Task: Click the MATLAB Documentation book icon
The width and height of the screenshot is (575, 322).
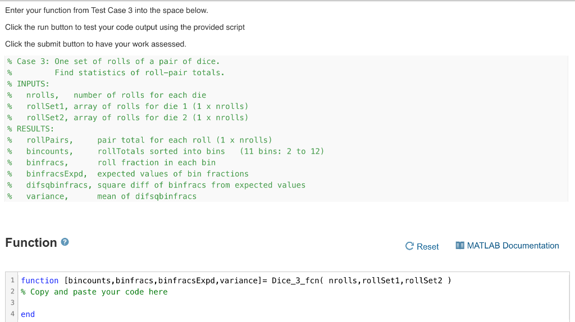Action: point(460,246)
